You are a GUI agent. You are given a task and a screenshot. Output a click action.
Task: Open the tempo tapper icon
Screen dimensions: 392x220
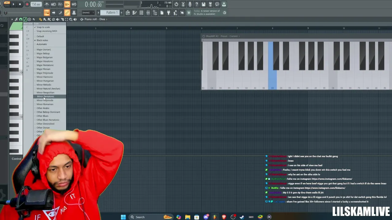(175, 13)
